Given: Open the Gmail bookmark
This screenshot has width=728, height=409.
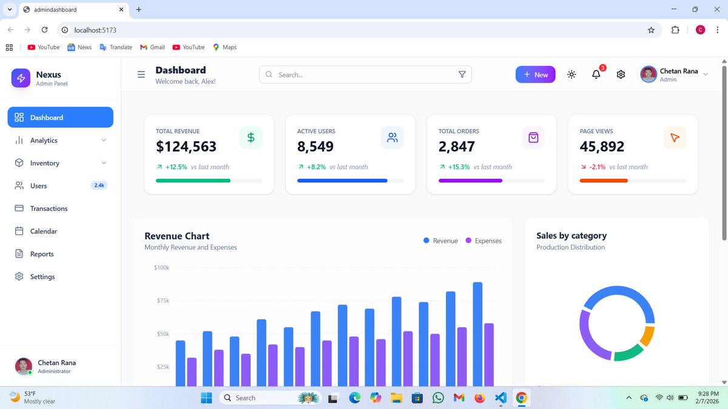Looking at the screenshot, I should click(152, 47).
